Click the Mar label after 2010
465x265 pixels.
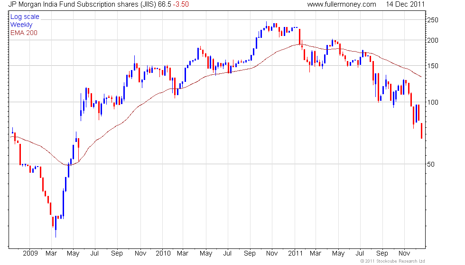[183, 254]
